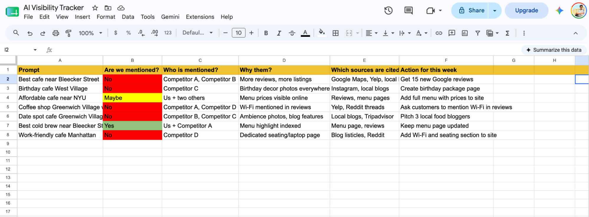Increase decimal places
Viewport: 589px width, 217px height.
pyautogui.click(x=154, y=33)
